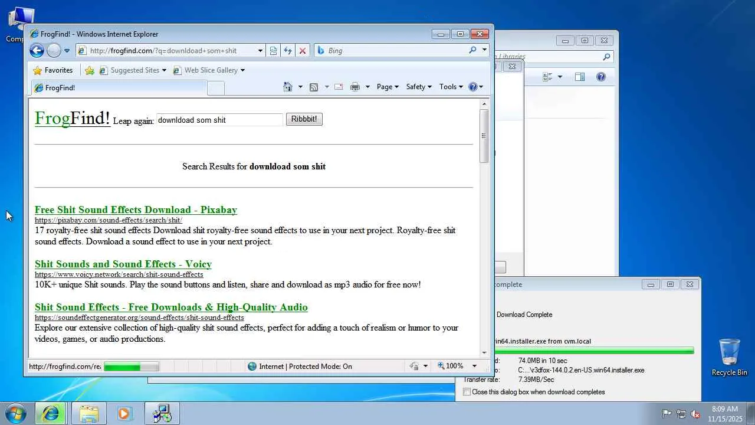Click the status bar security globe icon
The image size is (755, 425).
(x=252, y=367)
